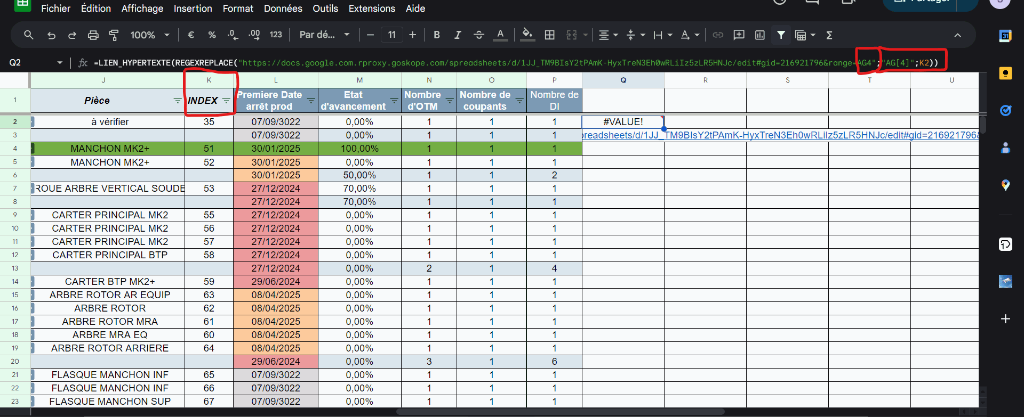Insert a chart via toolbar icon
This screenshot has height=417, width=1024.
[x=759, y=35]
